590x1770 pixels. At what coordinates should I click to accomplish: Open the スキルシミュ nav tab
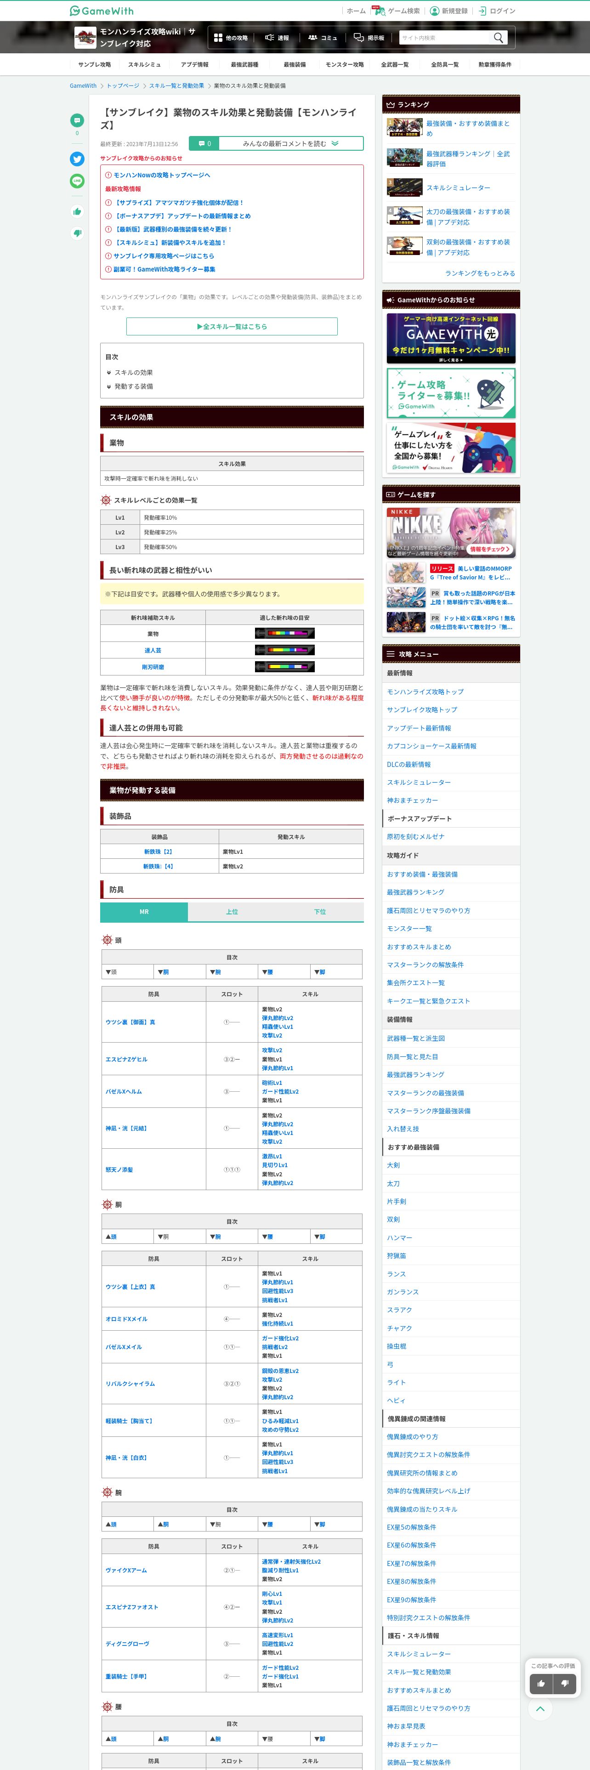click(x=144, y=65)
